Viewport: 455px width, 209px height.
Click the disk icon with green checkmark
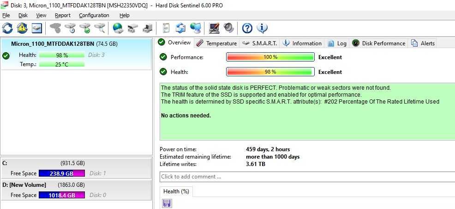[x=85, y=28]
